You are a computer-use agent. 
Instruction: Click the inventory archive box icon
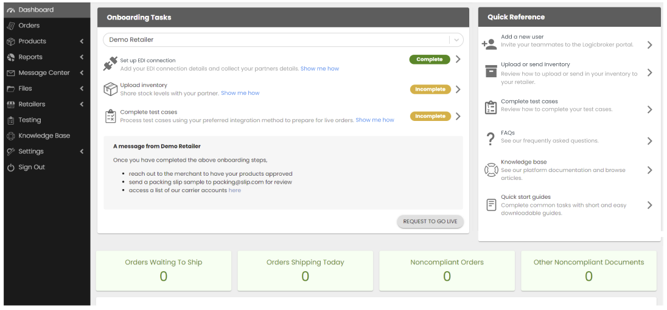point(491,71)
